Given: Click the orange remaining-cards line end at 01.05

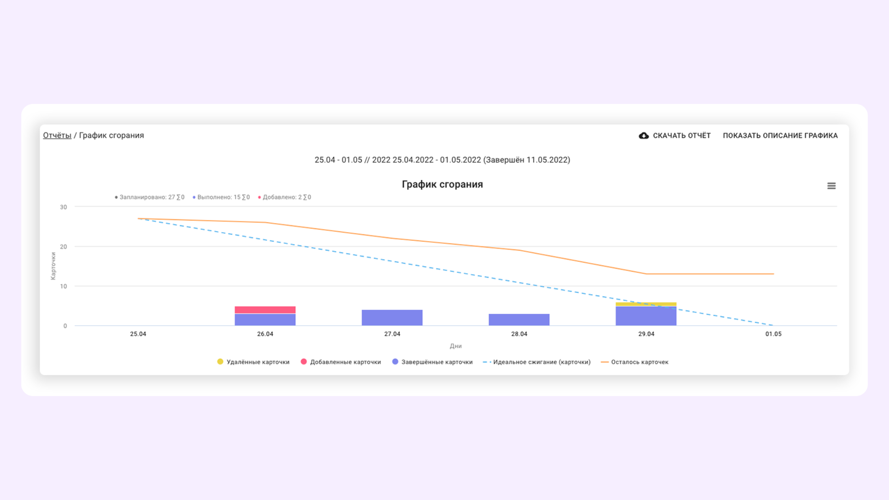Looking at the screenshot, I should [x=772, y=274].
